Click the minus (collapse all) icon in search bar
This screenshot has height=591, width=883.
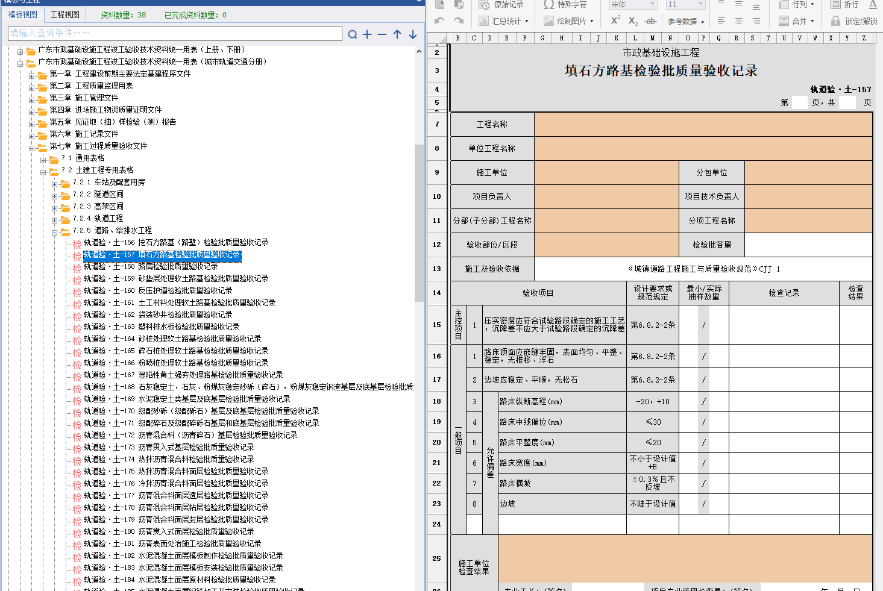coord(382,34)
